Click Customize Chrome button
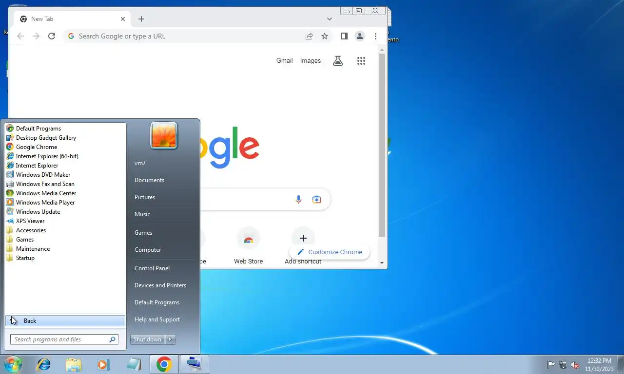 tap(330, 252)
